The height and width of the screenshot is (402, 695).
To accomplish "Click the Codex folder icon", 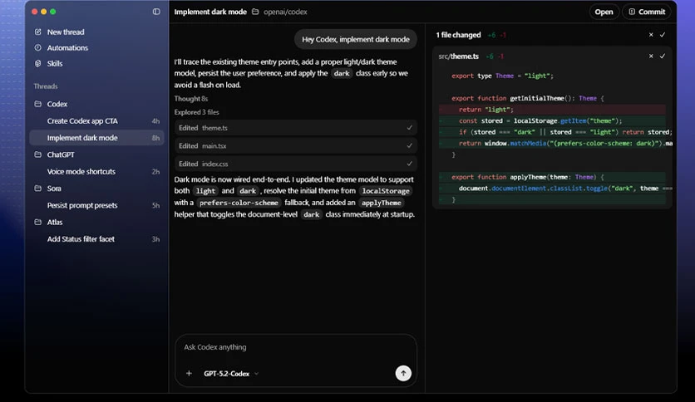I will click(x=38, y=104).
